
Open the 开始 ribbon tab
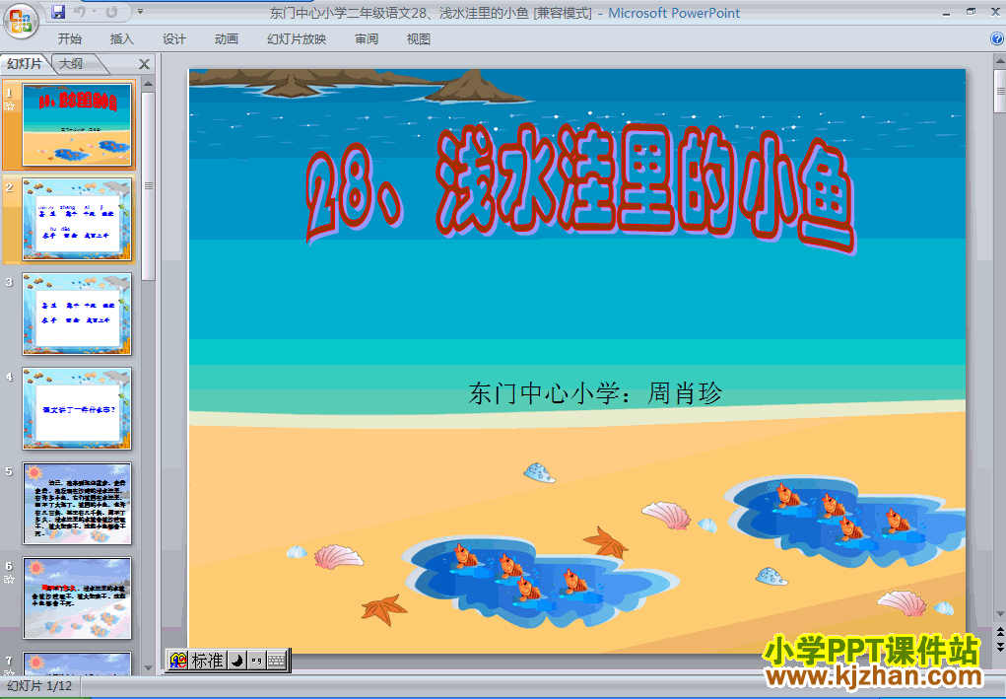pyautogui.click(x=69, y=39)
